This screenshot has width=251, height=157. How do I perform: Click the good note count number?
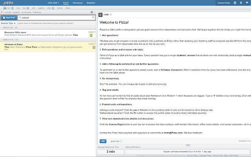point(122,141)
